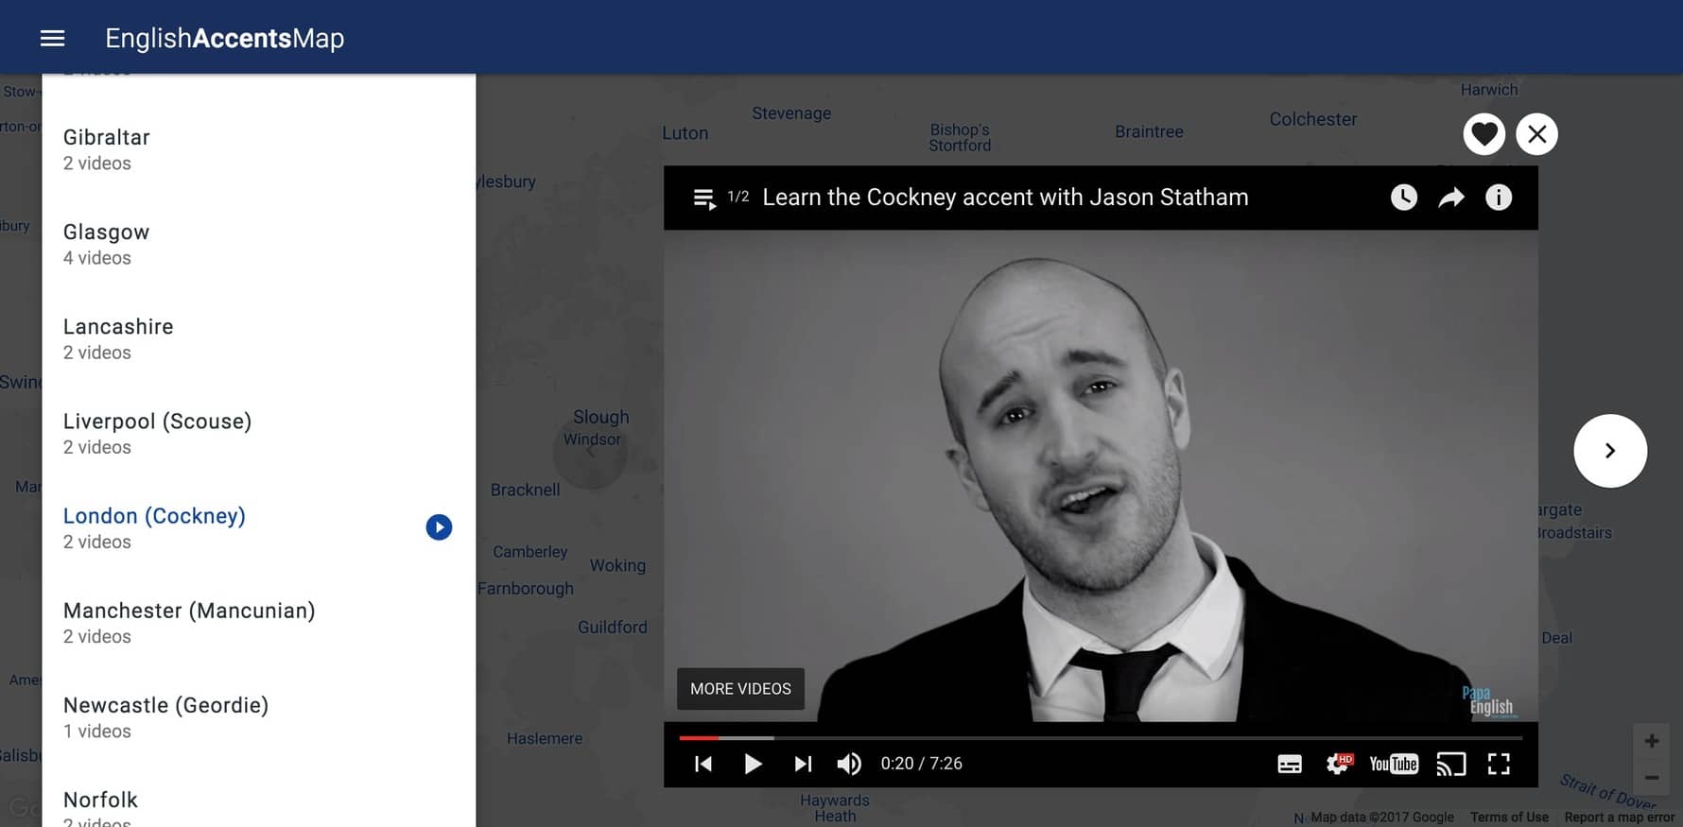The height and width of the screenshot is (827, 1683).
Task: Open the map Terms of Use link
Action: pyautogui.click(x=1509, y=818)
